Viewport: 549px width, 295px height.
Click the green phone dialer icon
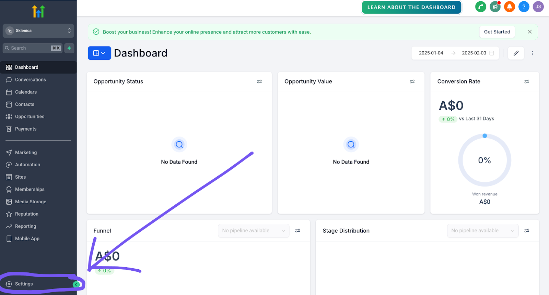point(481,7)
